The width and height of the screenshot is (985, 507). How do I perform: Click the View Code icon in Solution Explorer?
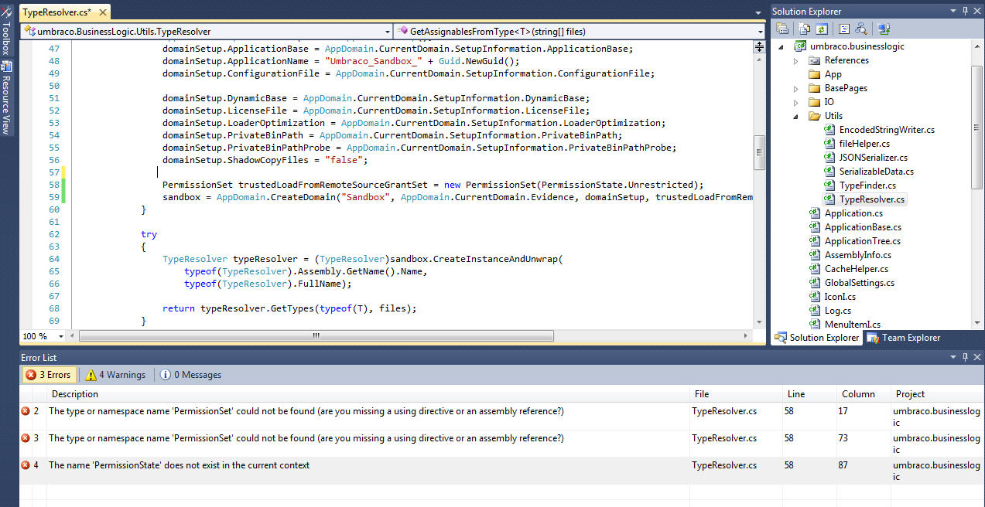pos(843,29)
